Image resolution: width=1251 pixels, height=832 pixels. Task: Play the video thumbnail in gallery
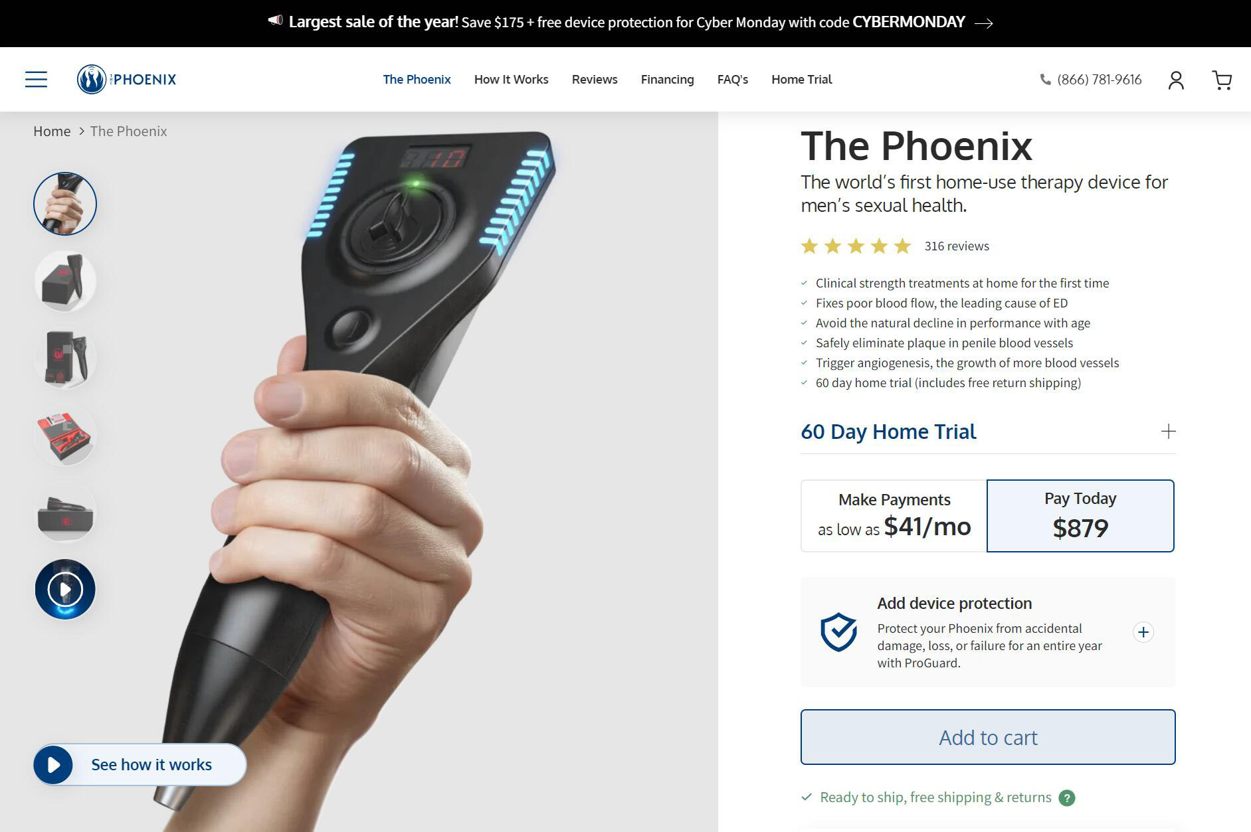(65, 589)
